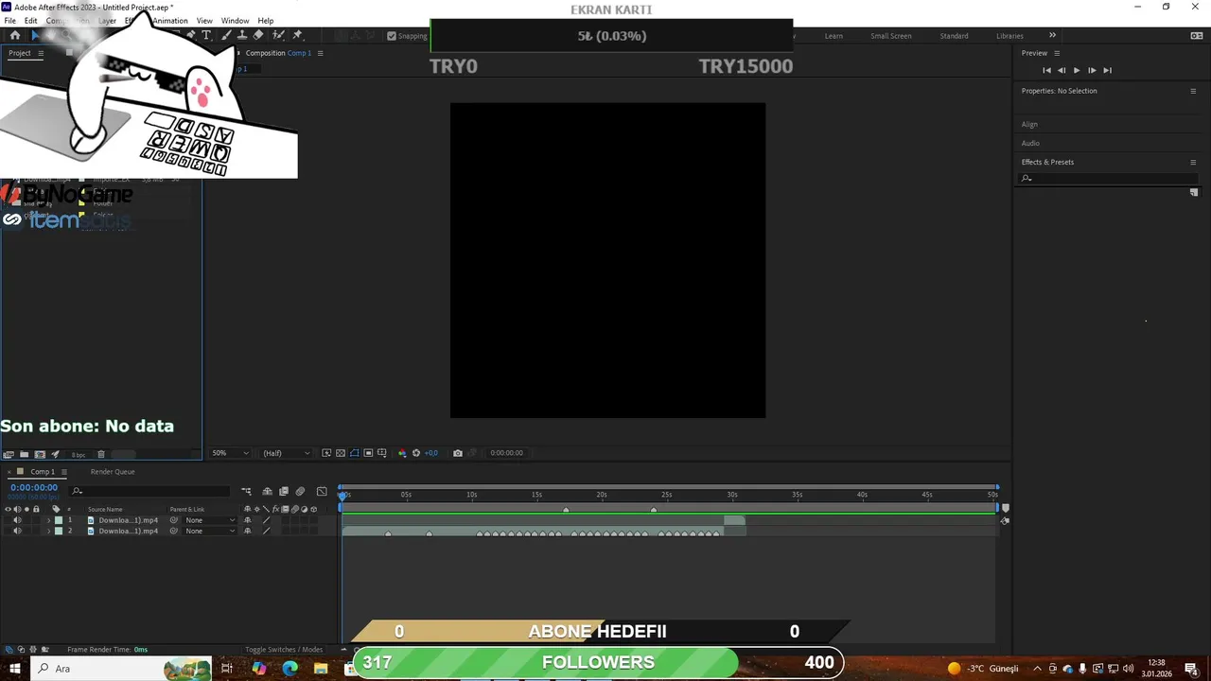Enable Frame Blending for the composition

(x=283, y=491)
